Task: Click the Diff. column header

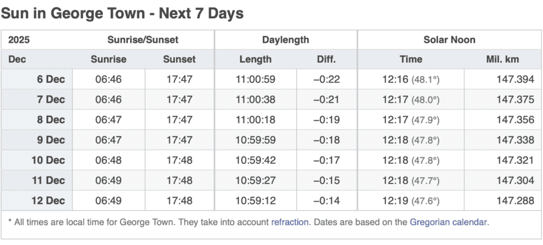Action: click(x=326, y=59)
